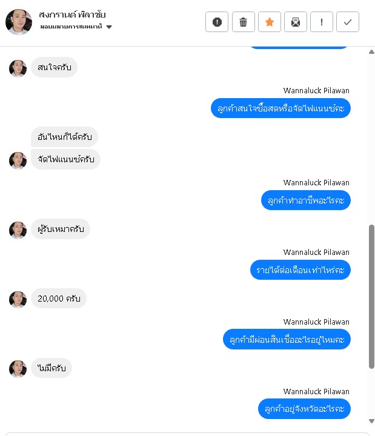
Task: Open the contact's header profile picture
Action: tap(19, 22)
